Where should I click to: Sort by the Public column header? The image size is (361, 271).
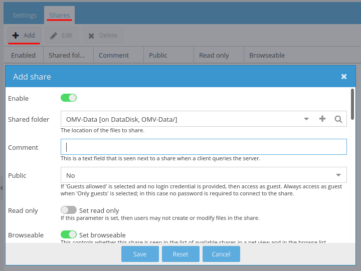click(x=169, y=55)
